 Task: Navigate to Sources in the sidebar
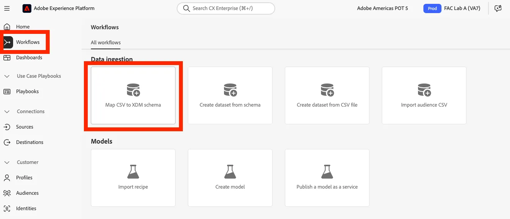(x=25, y=127)
